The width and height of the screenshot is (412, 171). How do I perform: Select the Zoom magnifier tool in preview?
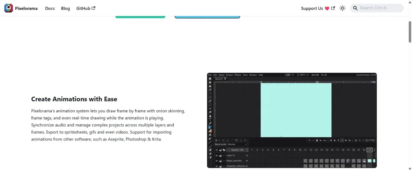210,112
